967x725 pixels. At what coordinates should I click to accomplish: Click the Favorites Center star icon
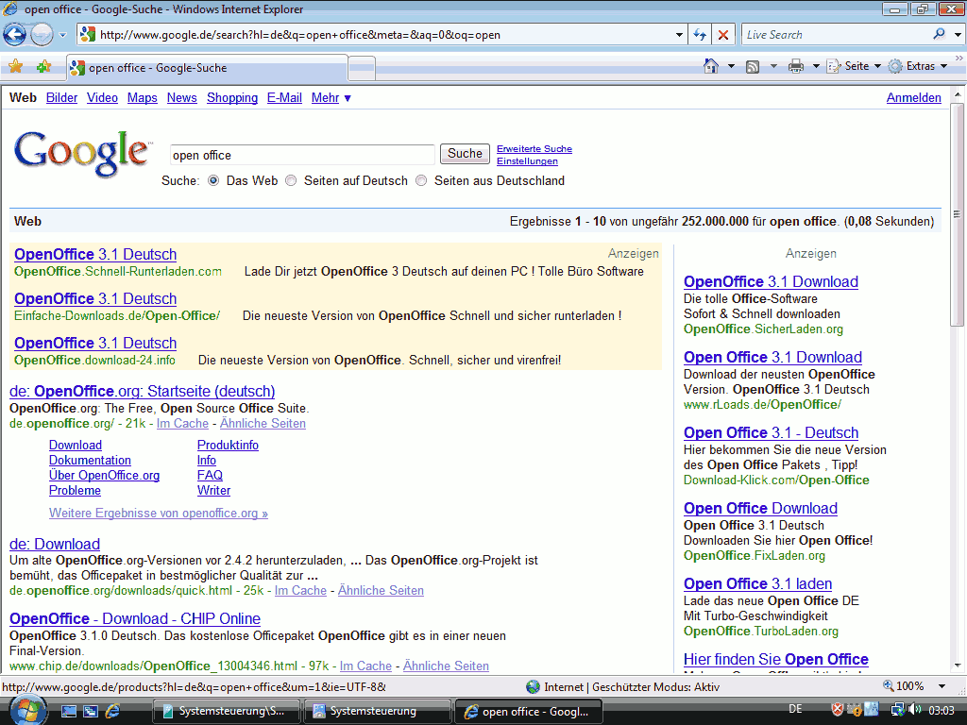(x=15, y=67)
